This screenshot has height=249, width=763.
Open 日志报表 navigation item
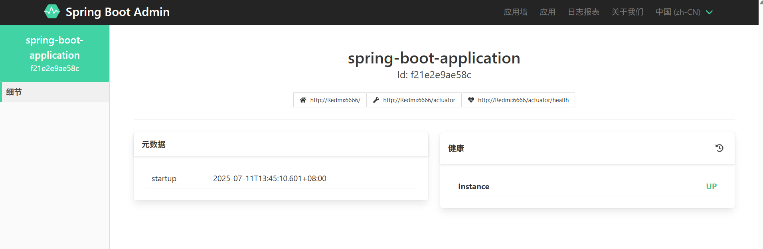click(583, 12)
